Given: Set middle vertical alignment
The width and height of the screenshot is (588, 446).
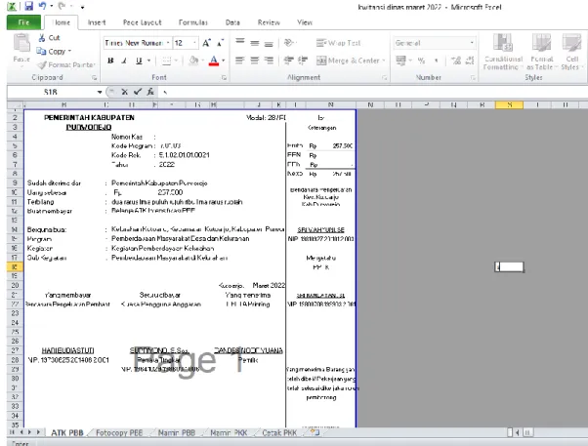Looking at the screenshot, I should 255,43.
